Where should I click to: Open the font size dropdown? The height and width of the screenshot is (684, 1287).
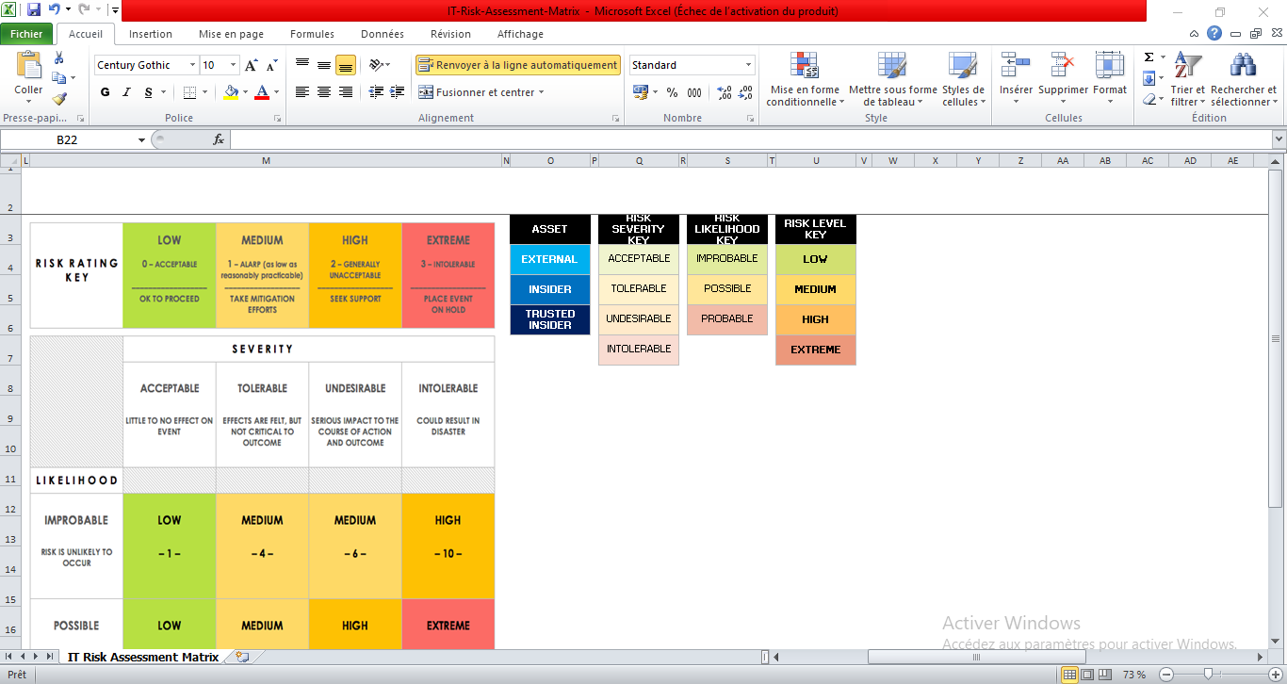coord(234,65)
